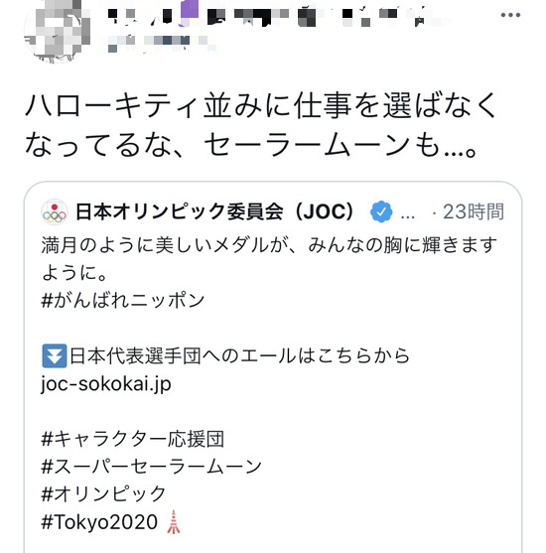Open quoted tweet text 満月のように美しいメダル
Screen dimensions: 546x553
[269, 259]
